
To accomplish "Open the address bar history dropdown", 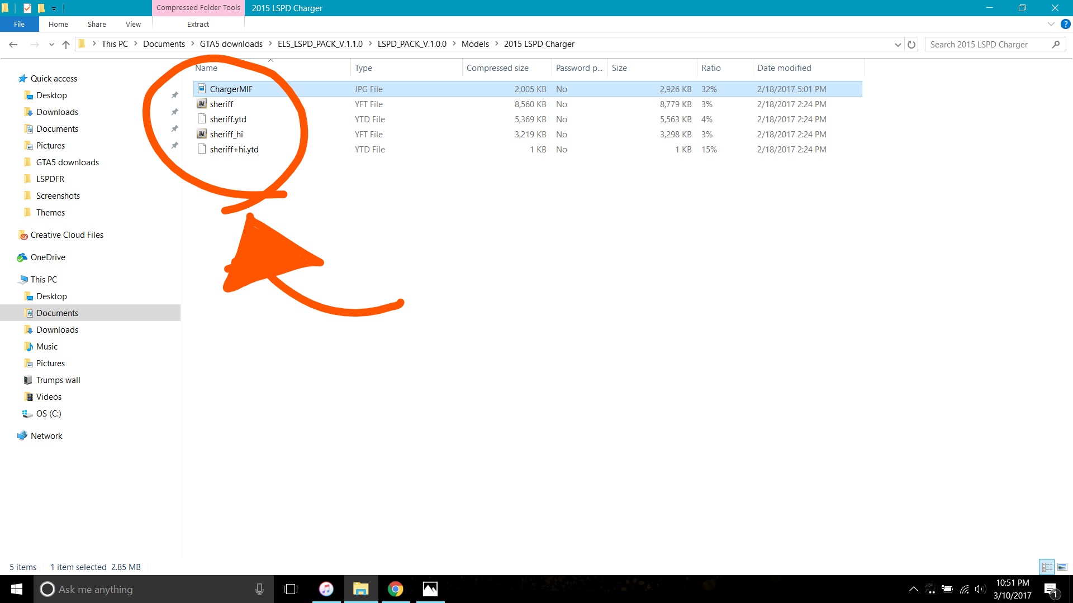I will (x=898, y=45).
